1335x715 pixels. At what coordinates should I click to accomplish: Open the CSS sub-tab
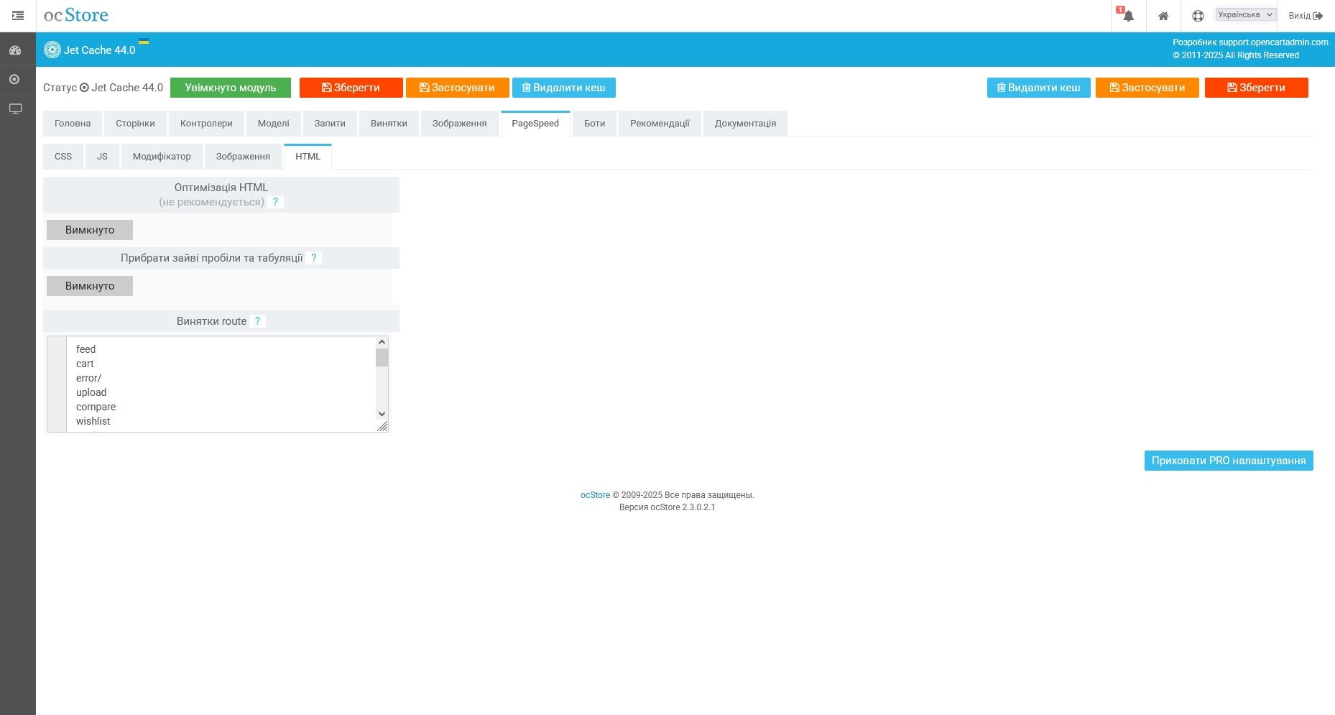point(63,157)
